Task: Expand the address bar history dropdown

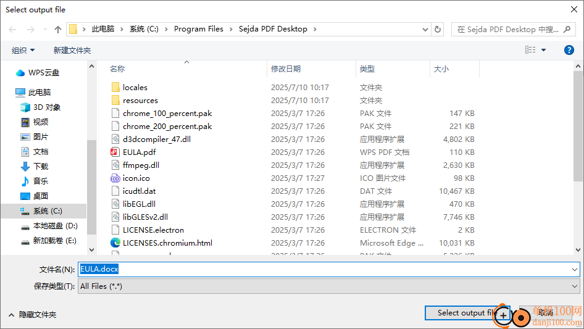Action: coord(425,29)
